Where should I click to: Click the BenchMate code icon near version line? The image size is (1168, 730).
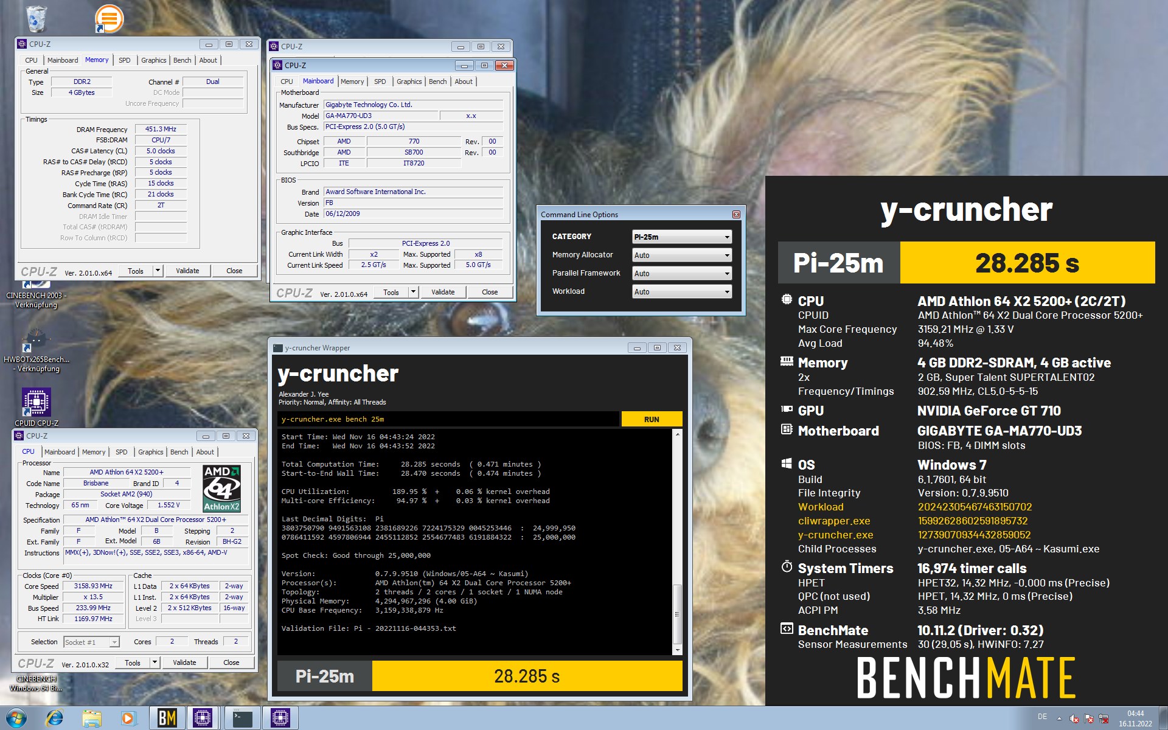click(x=787, y=628)
